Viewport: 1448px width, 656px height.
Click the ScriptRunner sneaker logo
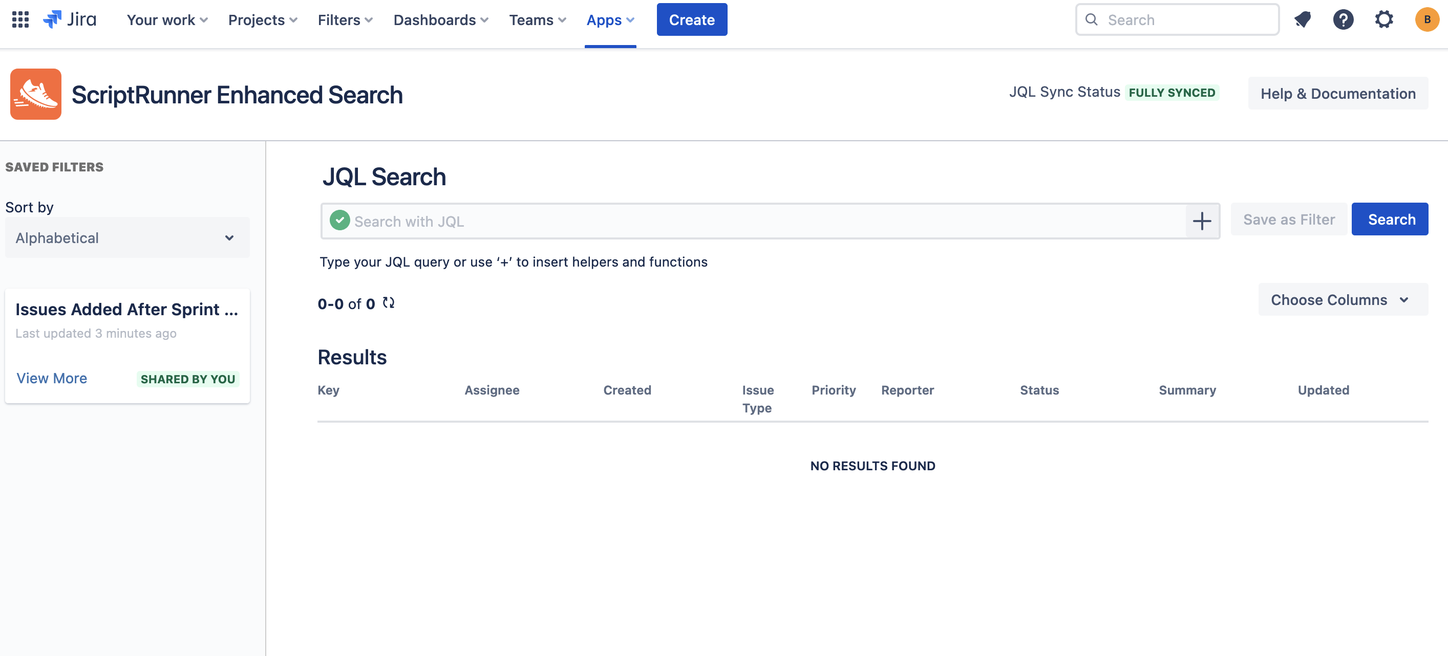click(35, 94)
